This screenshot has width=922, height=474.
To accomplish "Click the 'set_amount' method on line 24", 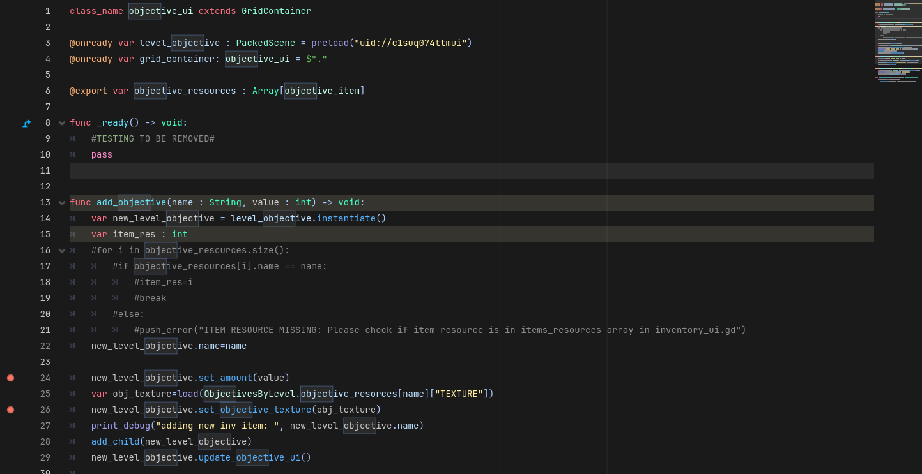I will pos(225,378).
